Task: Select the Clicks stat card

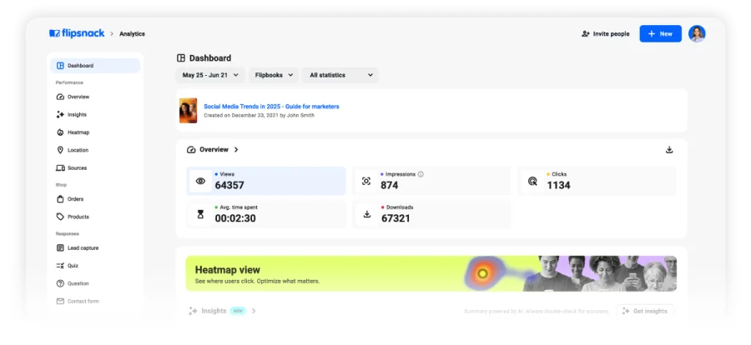Action: [597, 181]
